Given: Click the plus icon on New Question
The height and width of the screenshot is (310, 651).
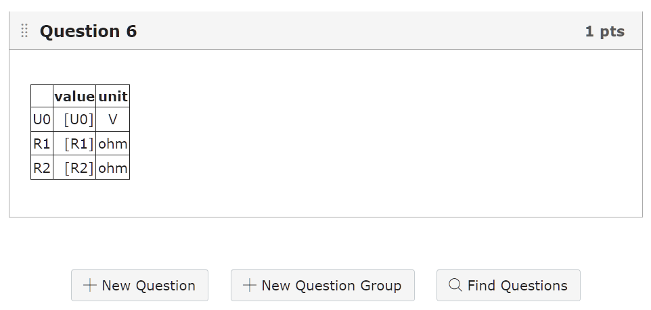Looking at the screenshot, I should [x=90, y=285].
